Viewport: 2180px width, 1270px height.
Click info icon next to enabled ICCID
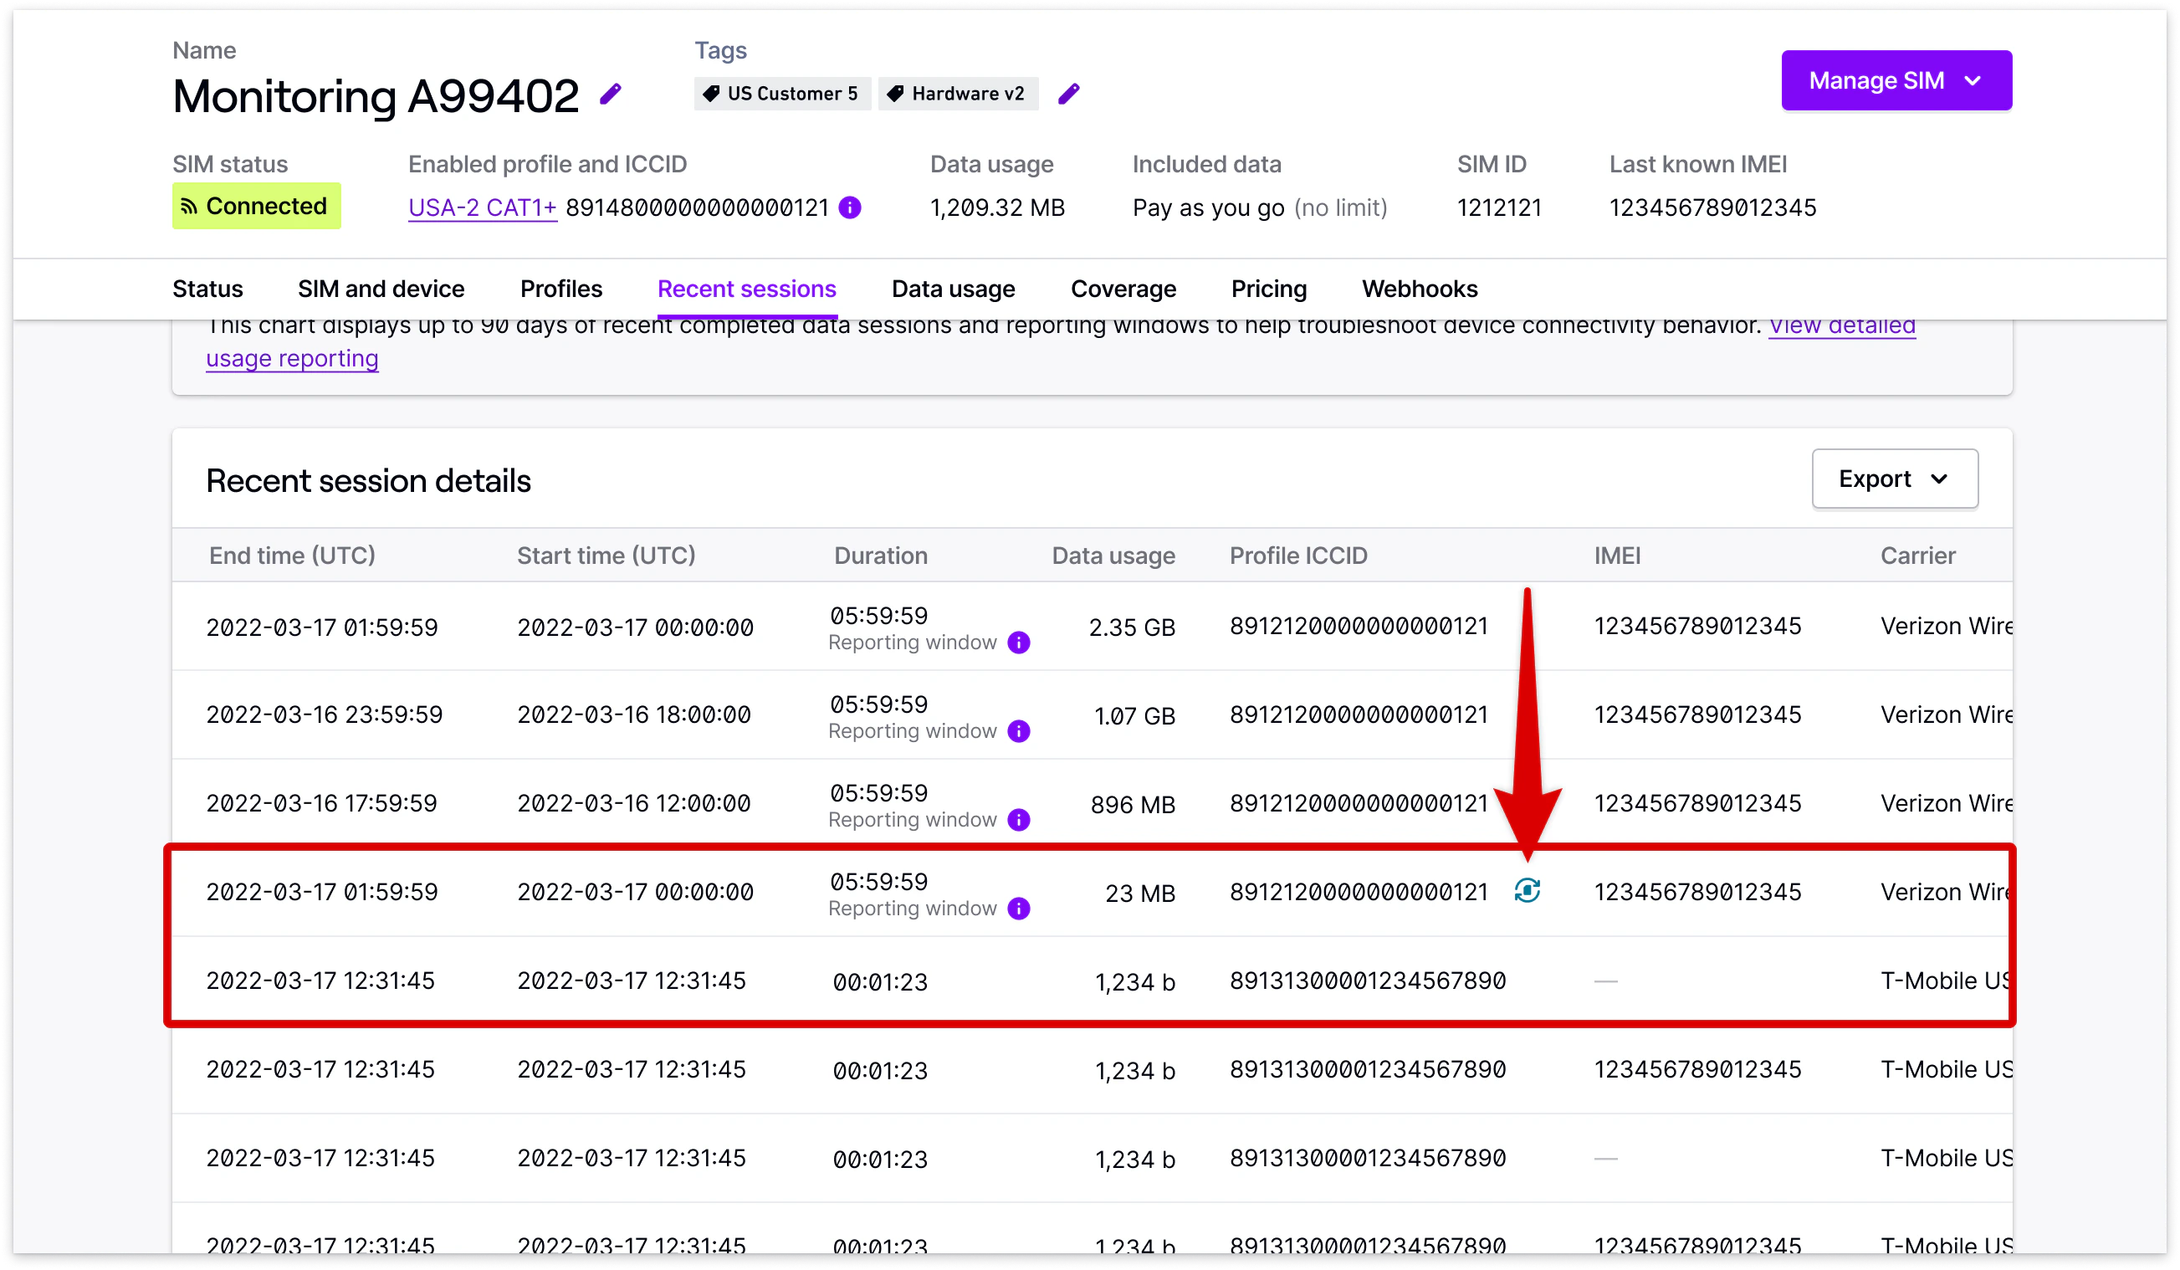851,207
